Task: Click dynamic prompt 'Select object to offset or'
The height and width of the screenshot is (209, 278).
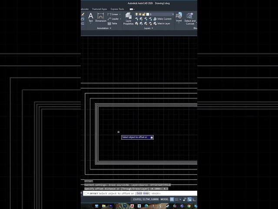Action: (x=137, y=137)
